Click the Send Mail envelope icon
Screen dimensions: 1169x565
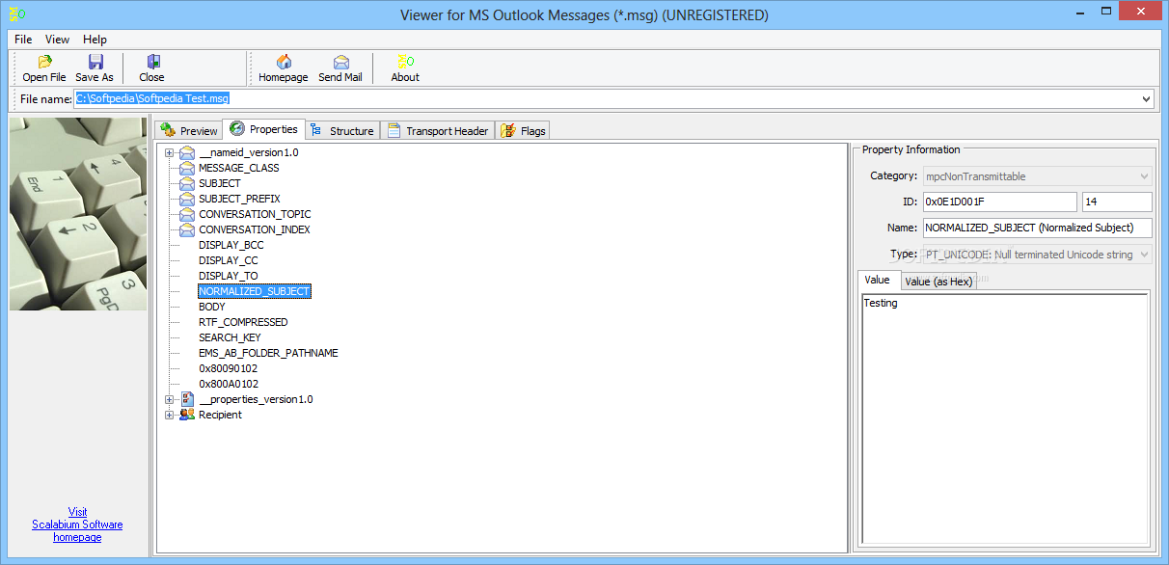pos(340,62)
